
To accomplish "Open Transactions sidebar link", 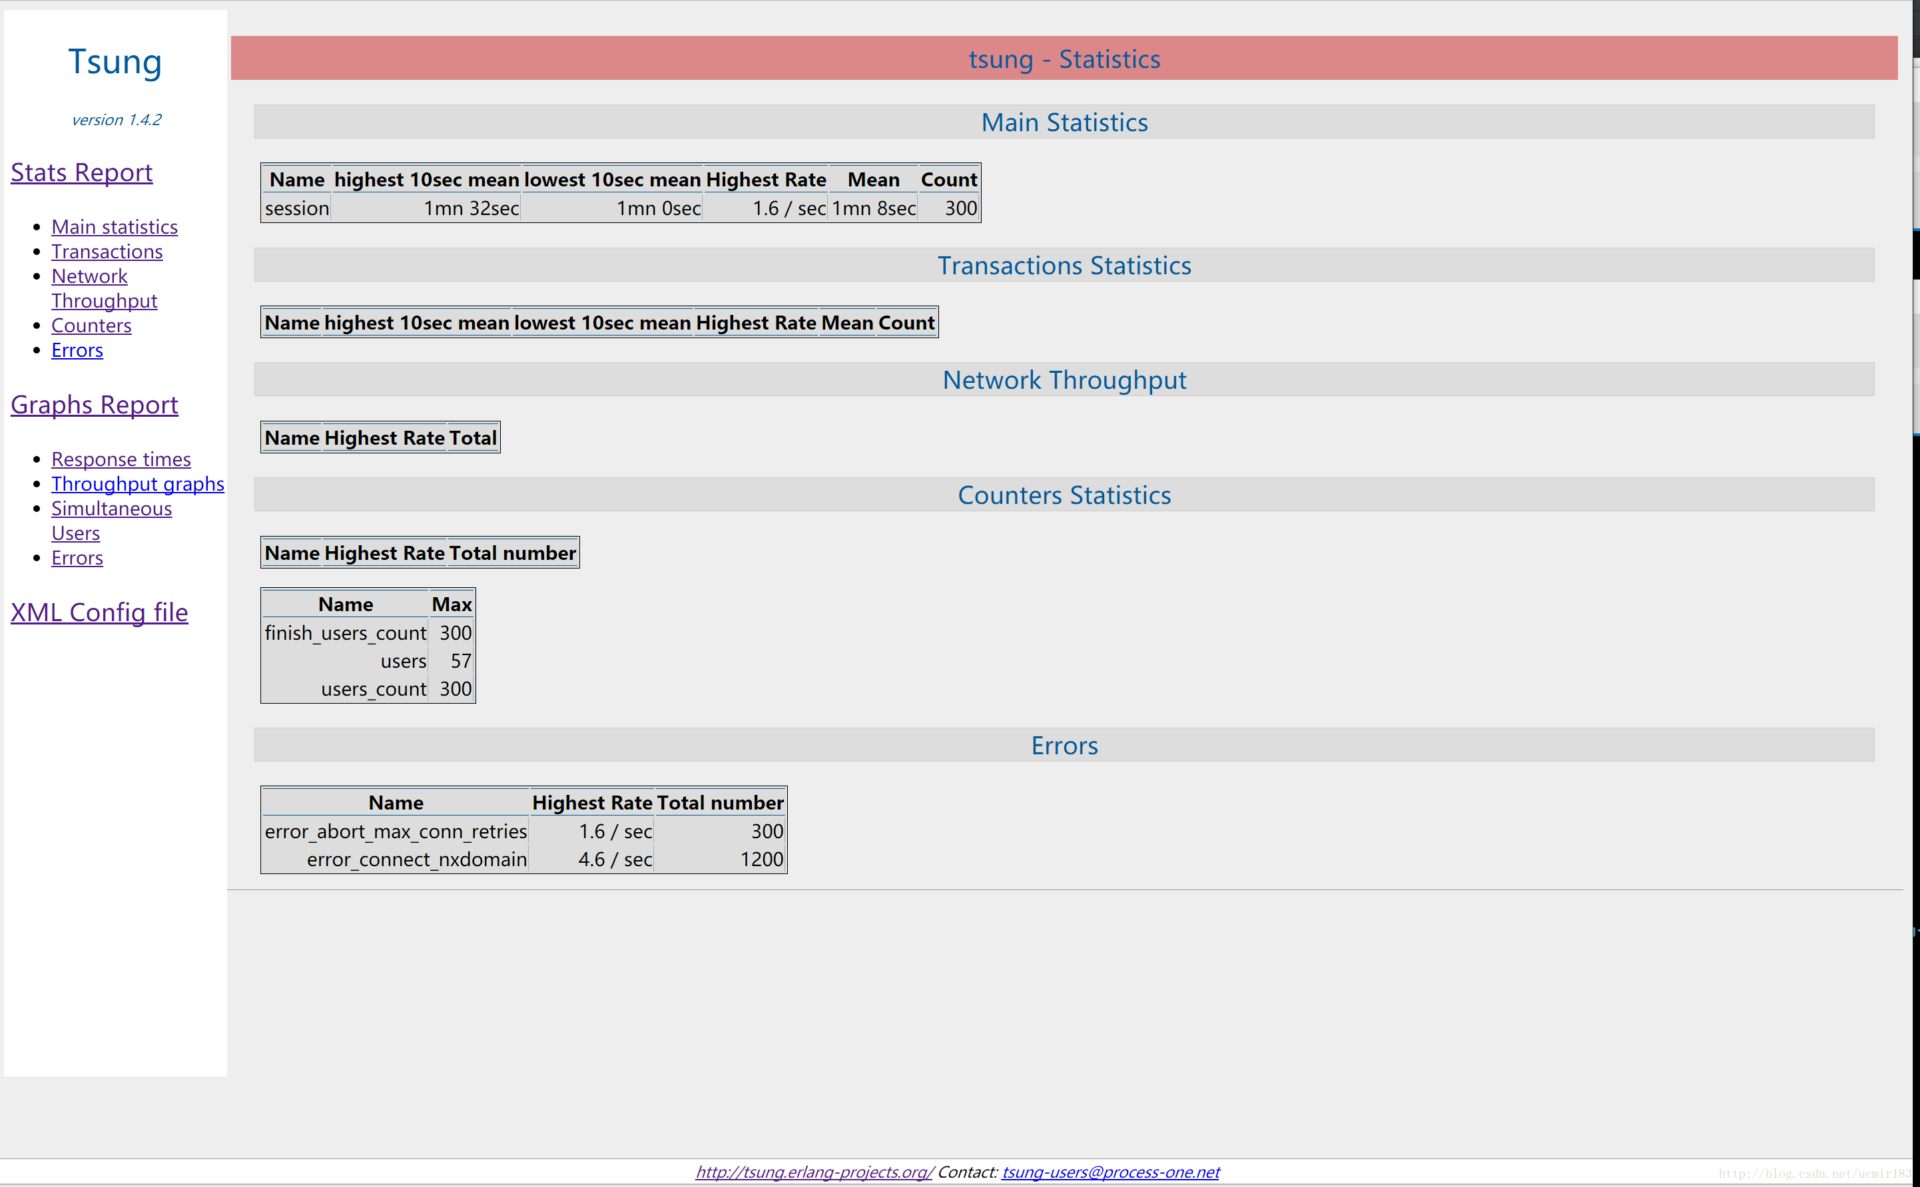I will tap(107, 251).
